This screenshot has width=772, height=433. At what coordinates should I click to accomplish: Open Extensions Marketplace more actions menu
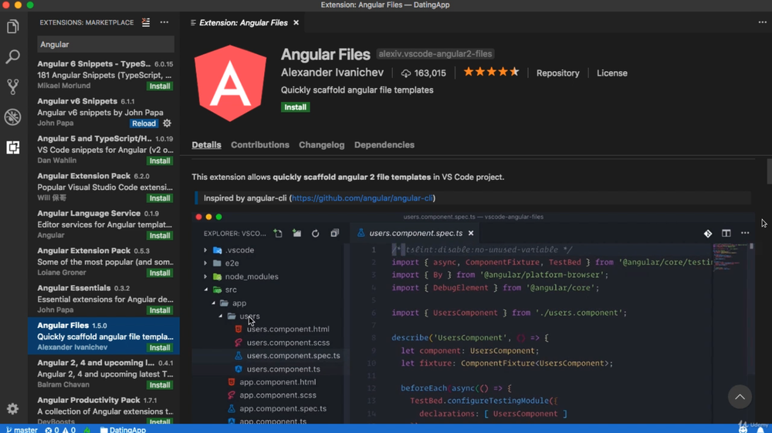[x=164, y=22]
